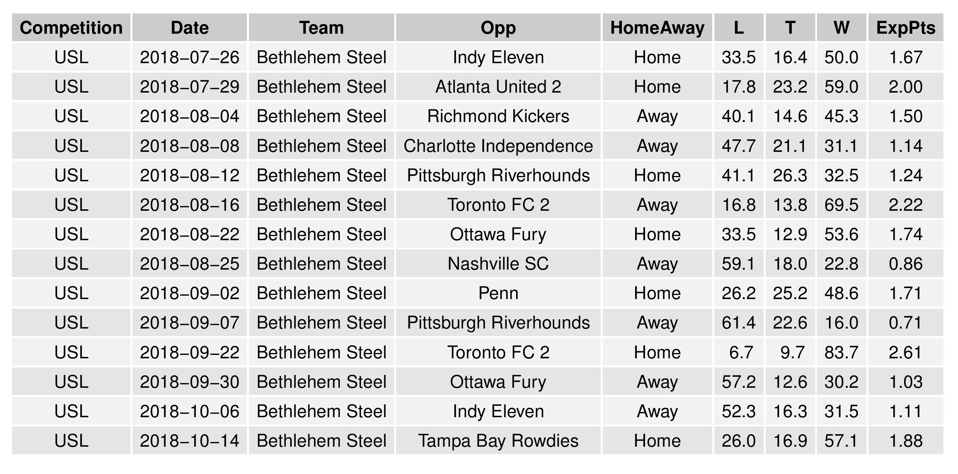Select the Opp column header

(x=498, y=28)
